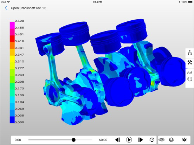Viewport: 194px width, 145px height.
Task: Open the hammer and wrench tools icon
Action: tap(190, 62)
